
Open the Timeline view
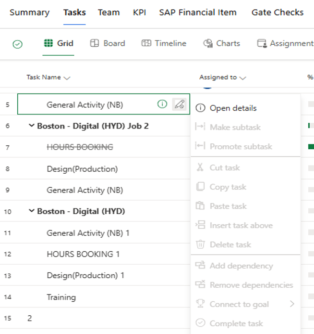[164, 43]
